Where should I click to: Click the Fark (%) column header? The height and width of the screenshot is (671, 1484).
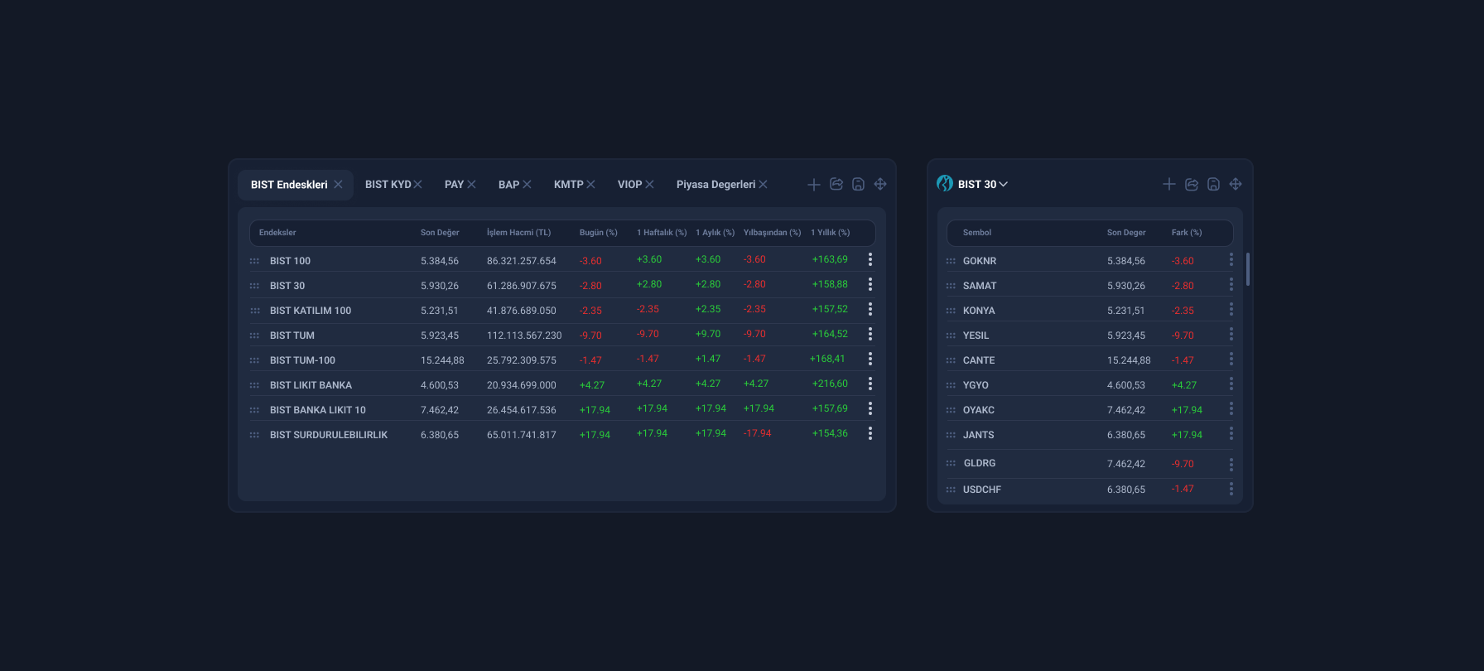point(1186,233)
